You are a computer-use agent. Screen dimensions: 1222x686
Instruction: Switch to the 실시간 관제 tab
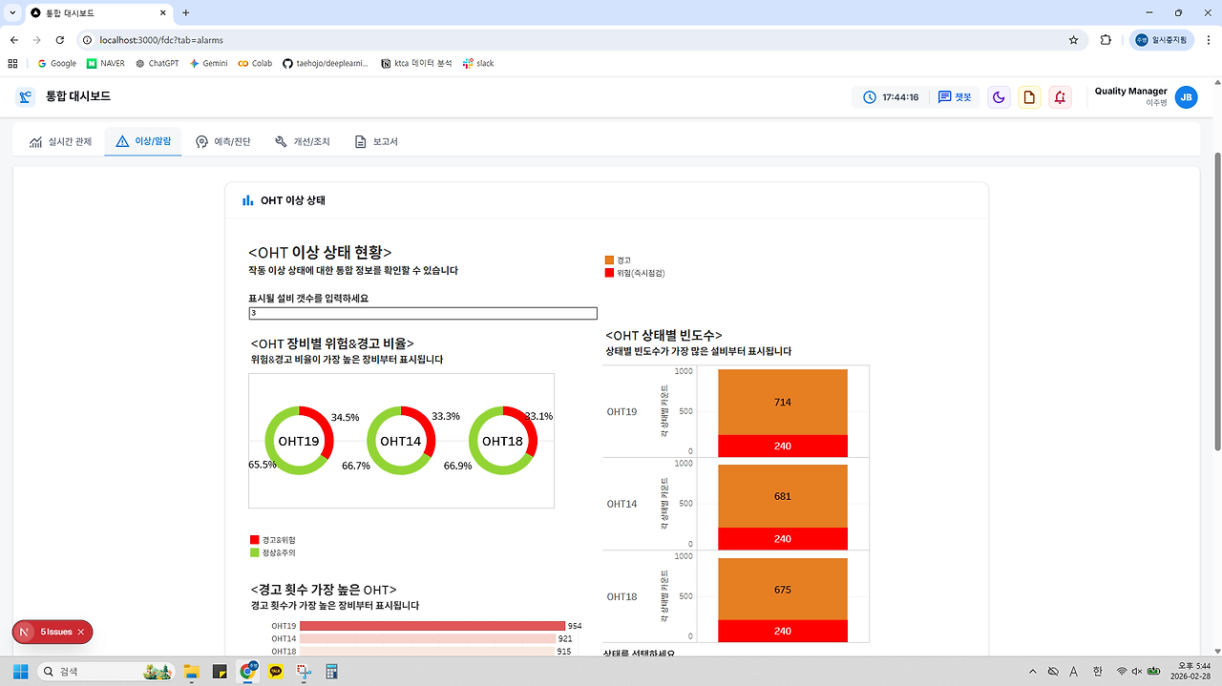tap(60, 141)
